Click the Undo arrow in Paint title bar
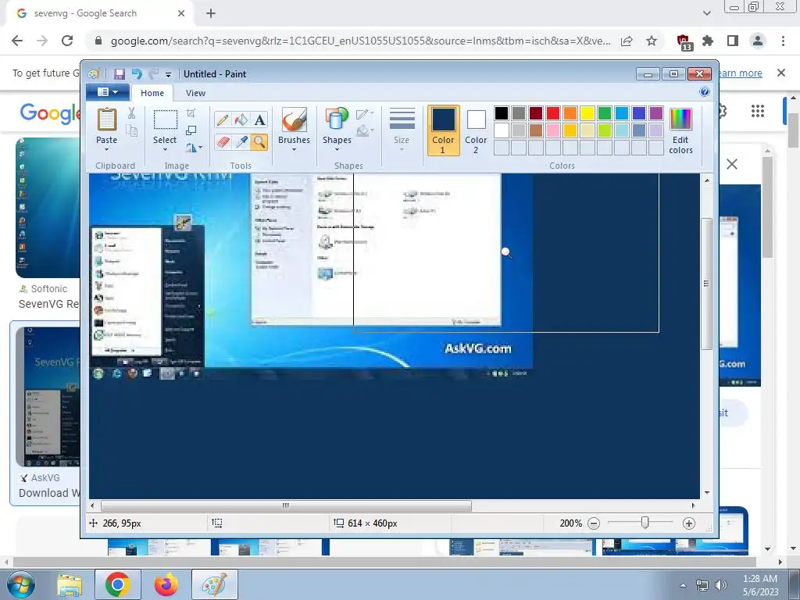The height and width of the screenshot is (600, 800). tap(137, 74)
